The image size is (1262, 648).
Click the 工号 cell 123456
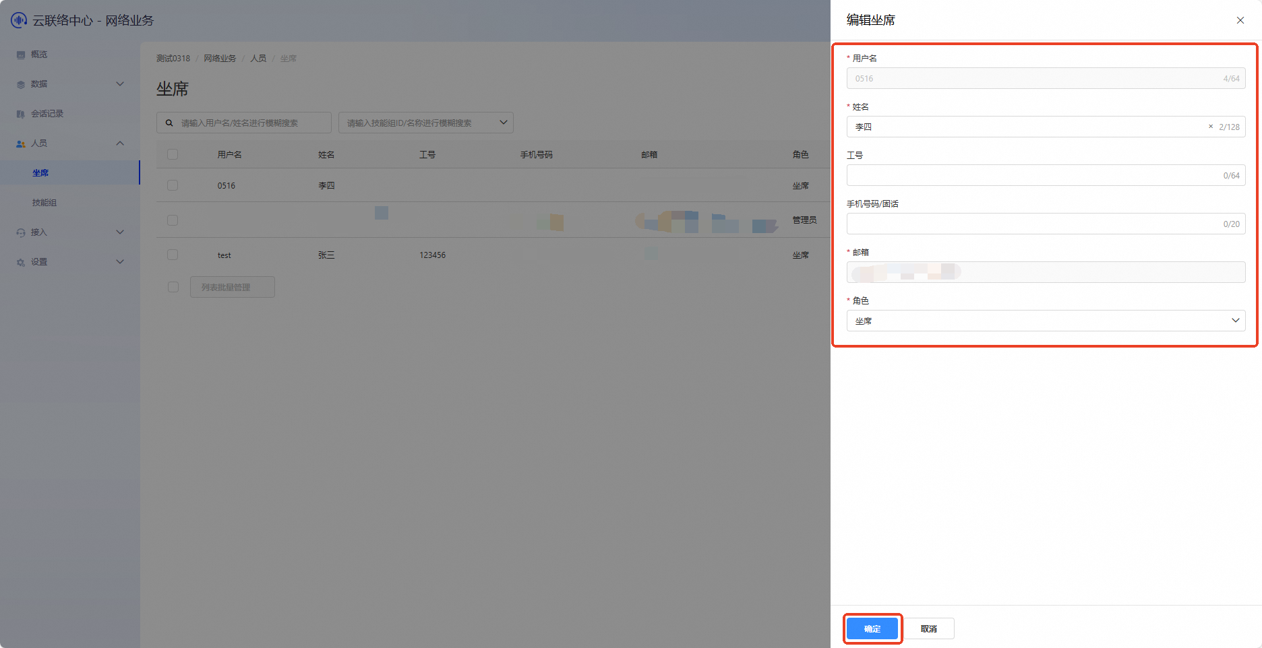coord(433,255)
